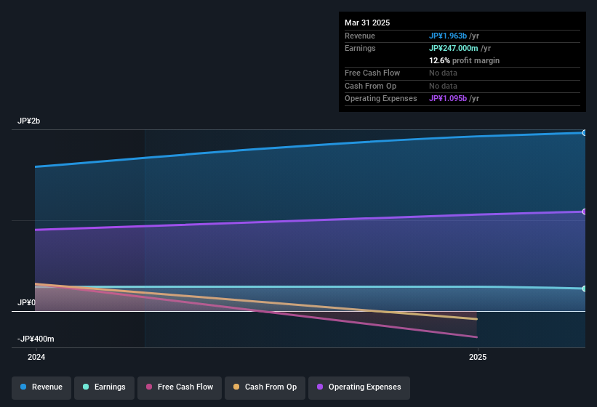Click the JP¥0 axis label

click(x=26, y=302)
